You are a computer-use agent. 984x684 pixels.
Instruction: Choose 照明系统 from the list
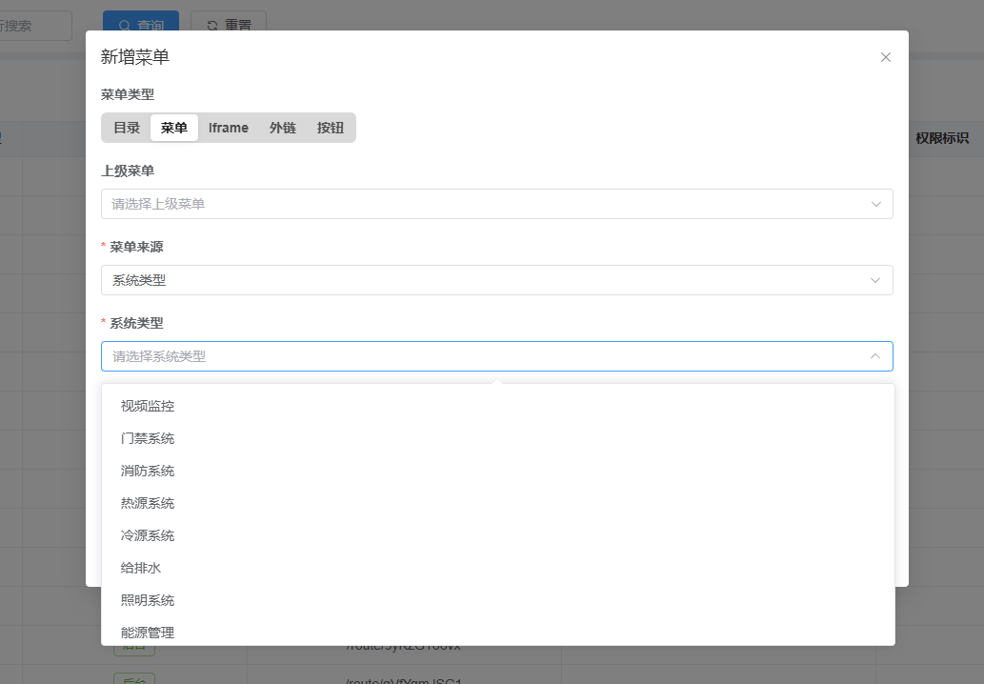coord(498,600)
